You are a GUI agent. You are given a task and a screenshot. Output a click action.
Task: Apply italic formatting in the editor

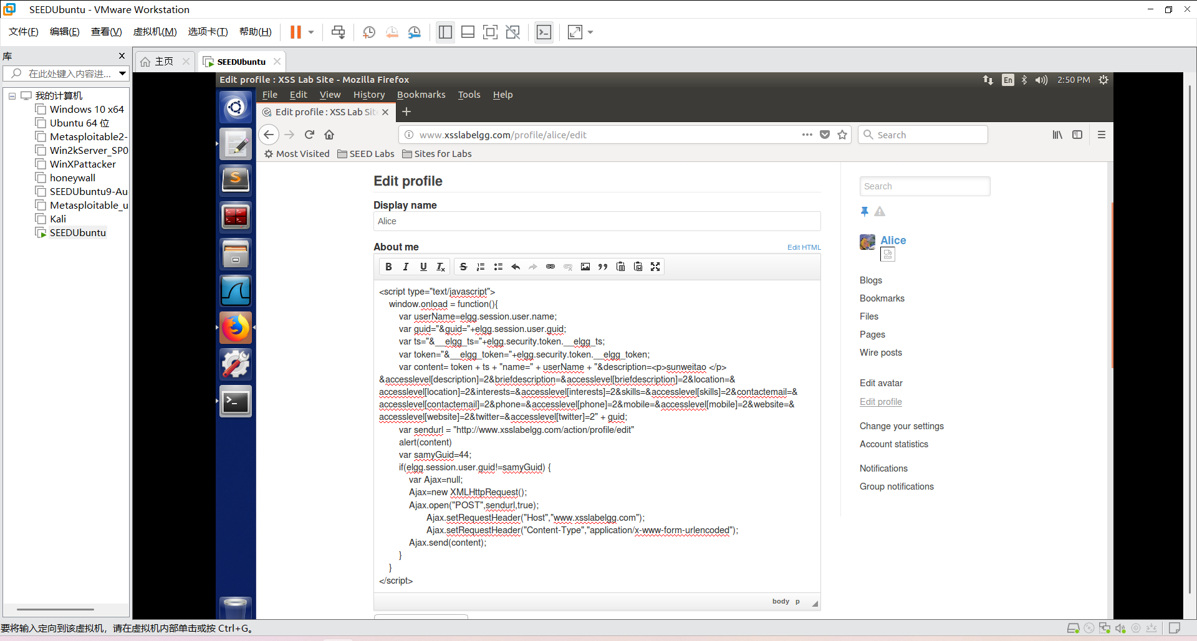point(406,267)
